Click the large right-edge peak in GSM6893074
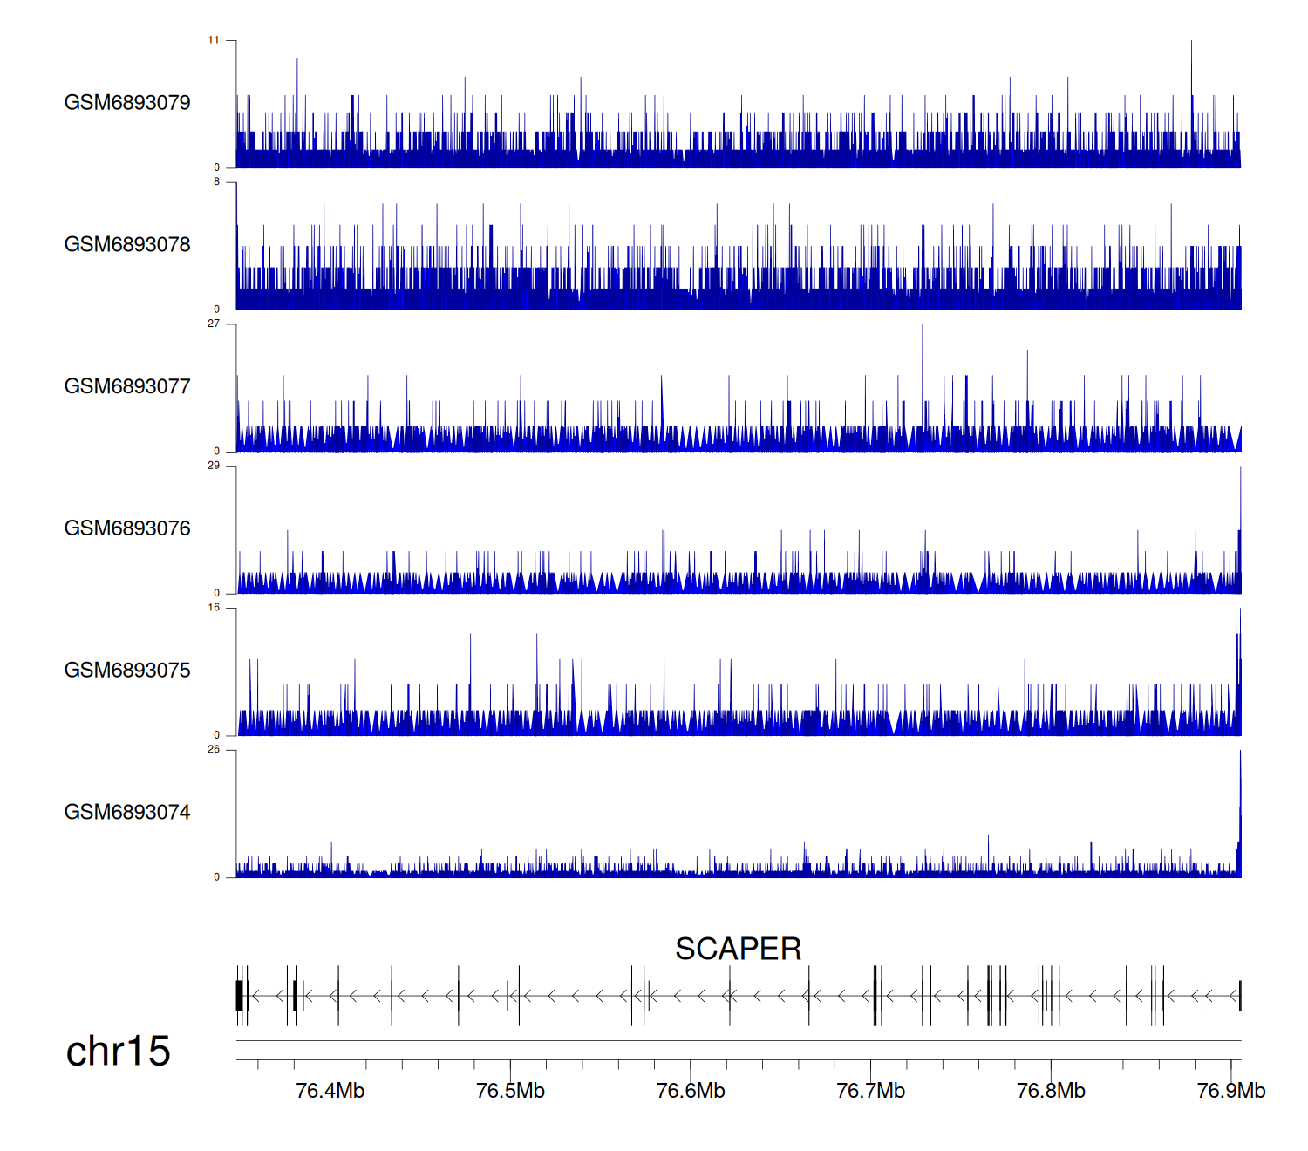 (x=1240, y=785)
